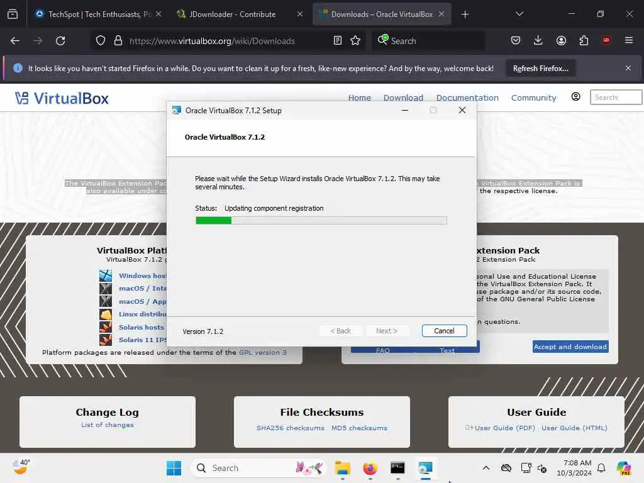Screen dimensions: 644x483
Task: Open Firefox View icon at tab bar start
Action: [x=13, y=14]
